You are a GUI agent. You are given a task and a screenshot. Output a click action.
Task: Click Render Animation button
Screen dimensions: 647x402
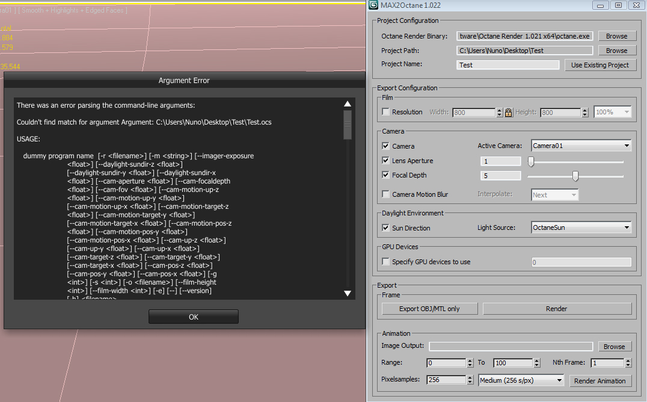[x=600, y=380]
